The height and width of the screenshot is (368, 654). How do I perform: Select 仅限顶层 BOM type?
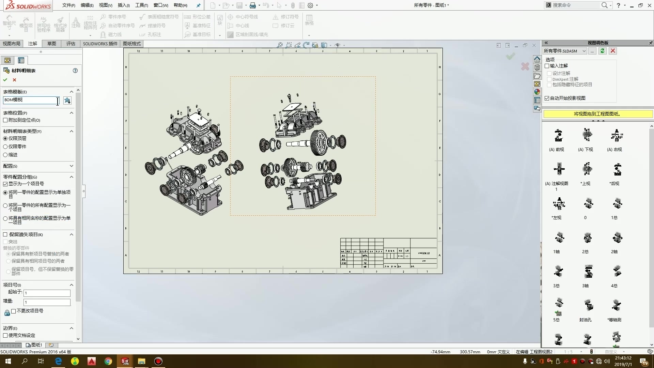[5, 139]
